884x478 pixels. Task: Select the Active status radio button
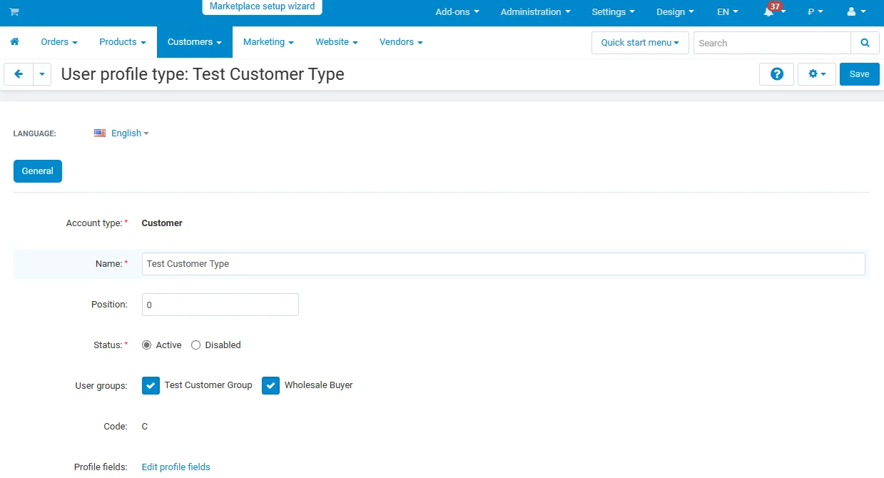click(x=147, y=345)
